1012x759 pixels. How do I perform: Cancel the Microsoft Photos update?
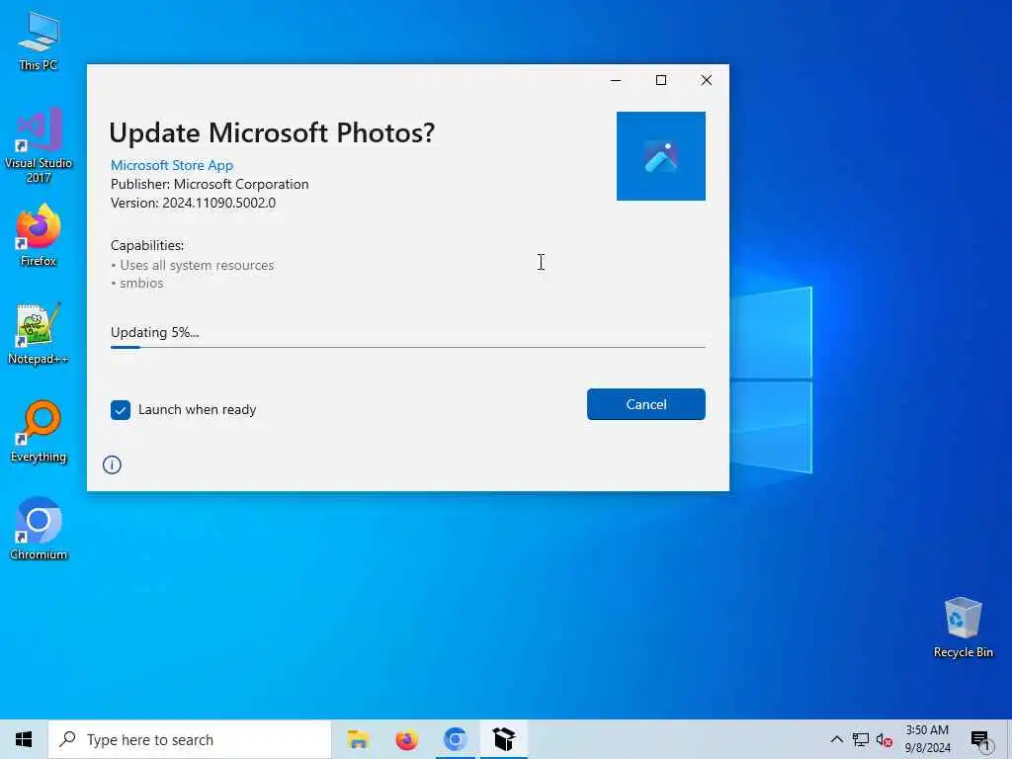point(645,404)
